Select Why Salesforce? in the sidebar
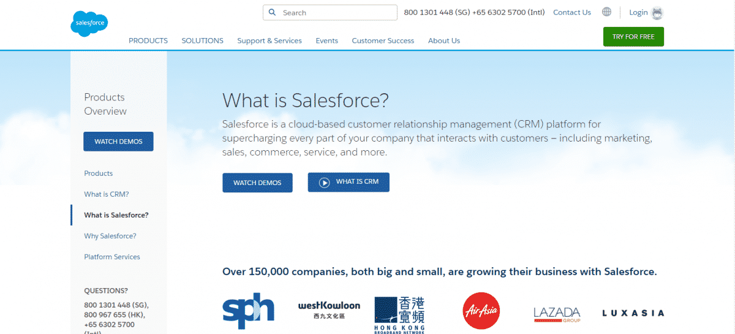The image size is (735, 334). (x=110, y=236)
